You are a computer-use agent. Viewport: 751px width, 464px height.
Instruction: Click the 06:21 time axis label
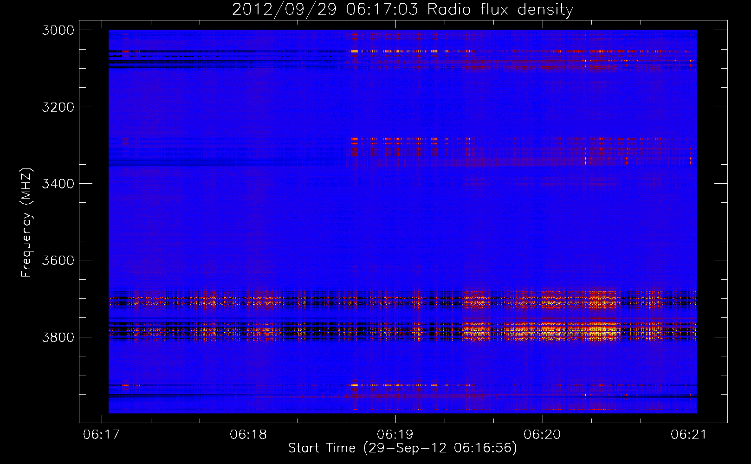[689, 434]
